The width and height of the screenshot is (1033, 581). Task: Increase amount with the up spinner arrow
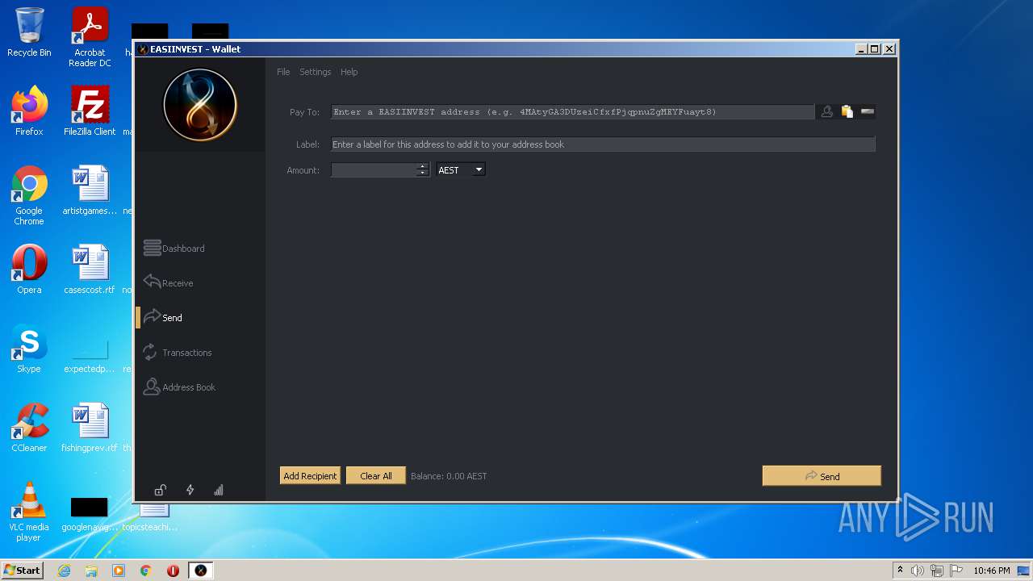422,166
